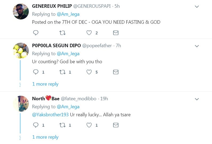Retweet the tweet from @fatee_modibbo
The width and height of the screenshot is (212, 144).
(x=62, y=125)
